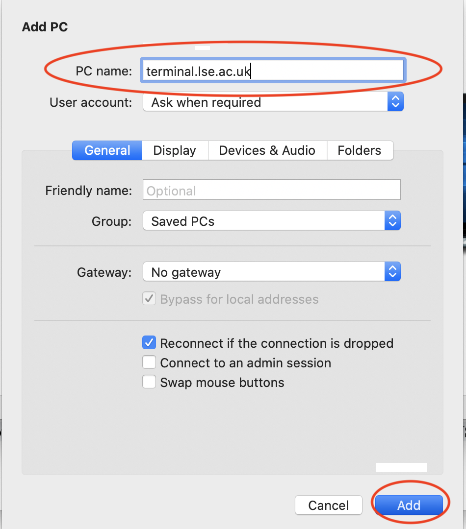Click the User account dropdown arrows
This screenshot has width=466, height=529.
[x=395, y=102]
